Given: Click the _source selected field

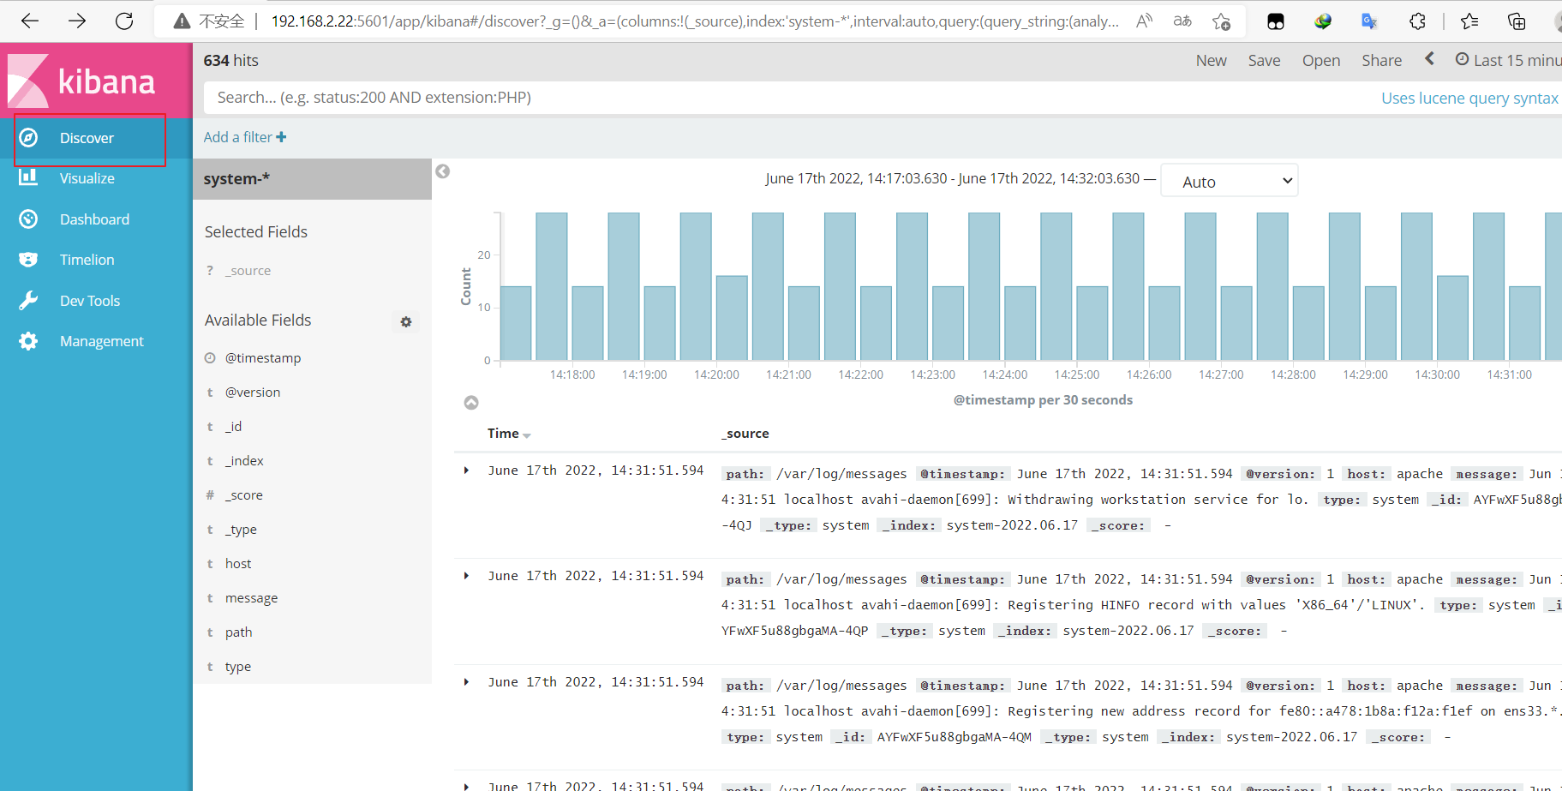Looking at the screenshot, I should point(248,271).
